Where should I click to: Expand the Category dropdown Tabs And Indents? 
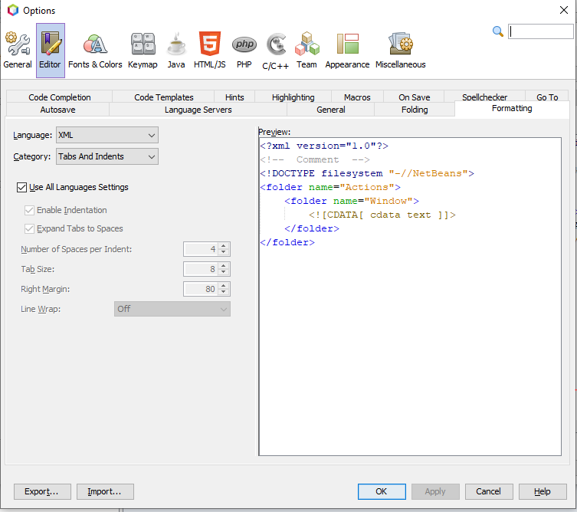(107, 156)
